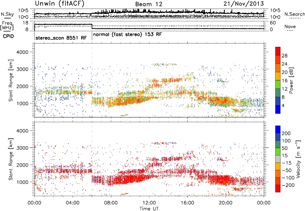Click the "28" tick on Power colorbar
This screenshot has width=305, height=211.
(284, 56)
